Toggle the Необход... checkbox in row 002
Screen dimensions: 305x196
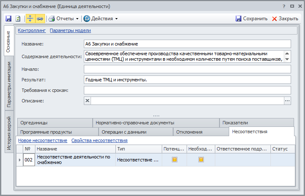[x=201, y=160]
